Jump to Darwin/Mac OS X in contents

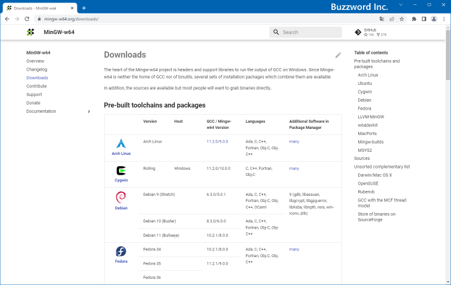pos(375,175)
